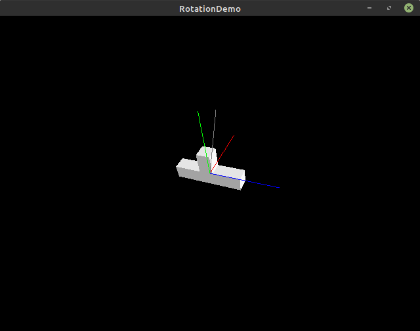
Task: Click the front face of the upright stem
Action: tap(202, 163)
